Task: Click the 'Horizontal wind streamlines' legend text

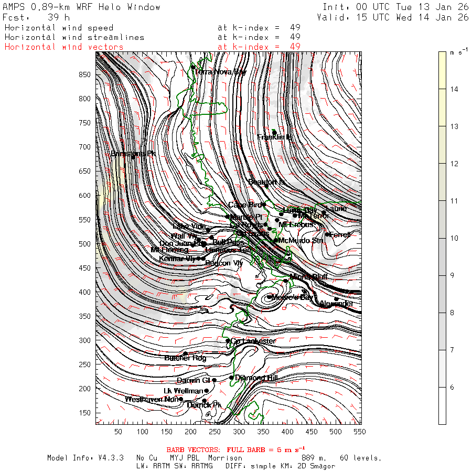Action: (74, 37)
